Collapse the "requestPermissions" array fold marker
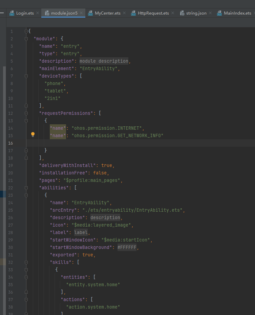The width and height of the screenshot is (255, 315). (x=26, y=113)
